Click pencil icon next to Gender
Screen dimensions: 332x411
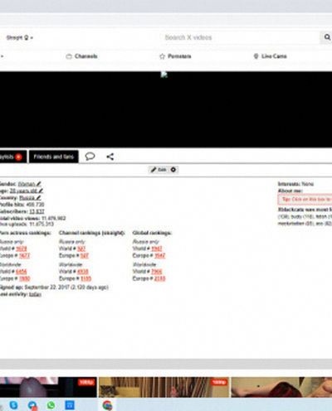[39, 184]
